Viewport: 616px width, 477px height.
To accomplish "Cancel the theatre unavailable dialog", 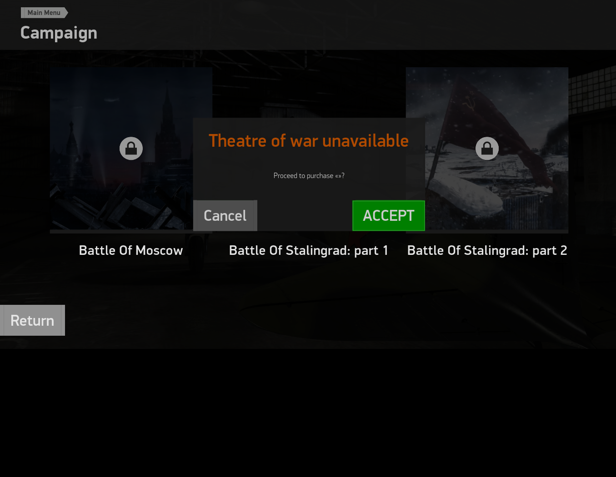I will 225,216.
